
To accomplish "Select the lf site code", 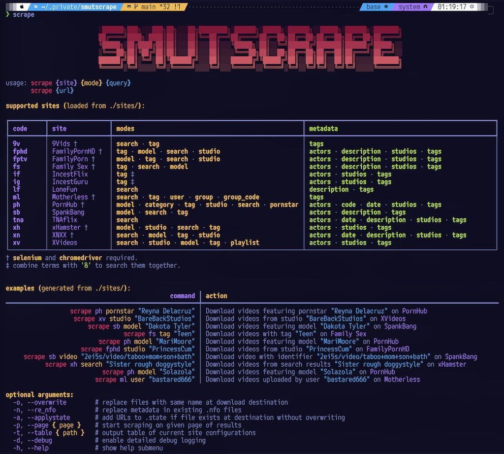I will click(x=16, y=189).
